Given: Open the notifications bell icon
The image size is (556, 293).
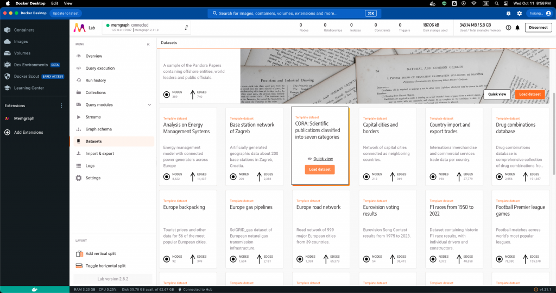Looking at the screenshot, I should coord(517,28).
